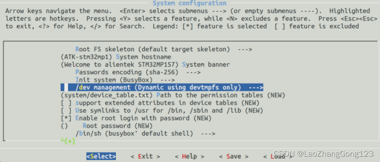Select the Path to the permission tables entry

point(173,95)
